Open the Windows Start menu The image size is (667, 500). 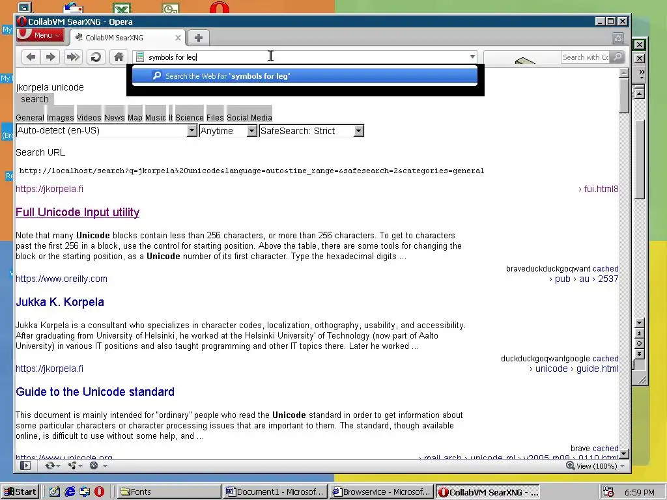click(20, 492)
